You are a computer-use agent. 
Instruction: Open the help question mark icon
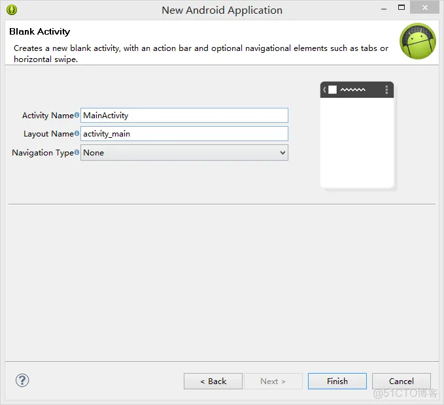[22, 380]
